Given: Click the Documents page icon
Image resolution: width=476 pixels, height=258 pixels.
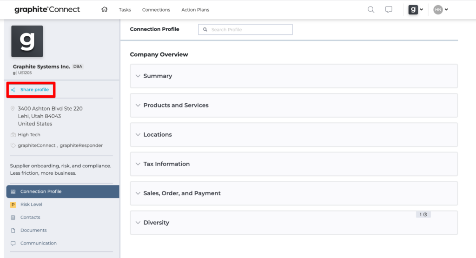Looking at the screenshot, I should pos(13,231).
